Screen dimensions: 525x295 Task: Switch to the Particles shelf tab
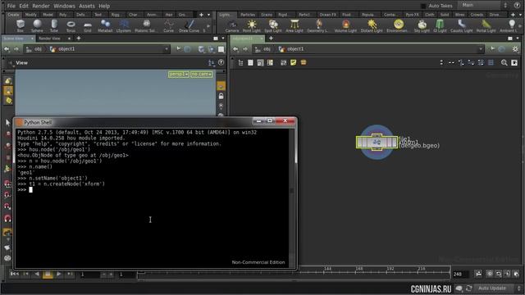[x=248, y=15]
